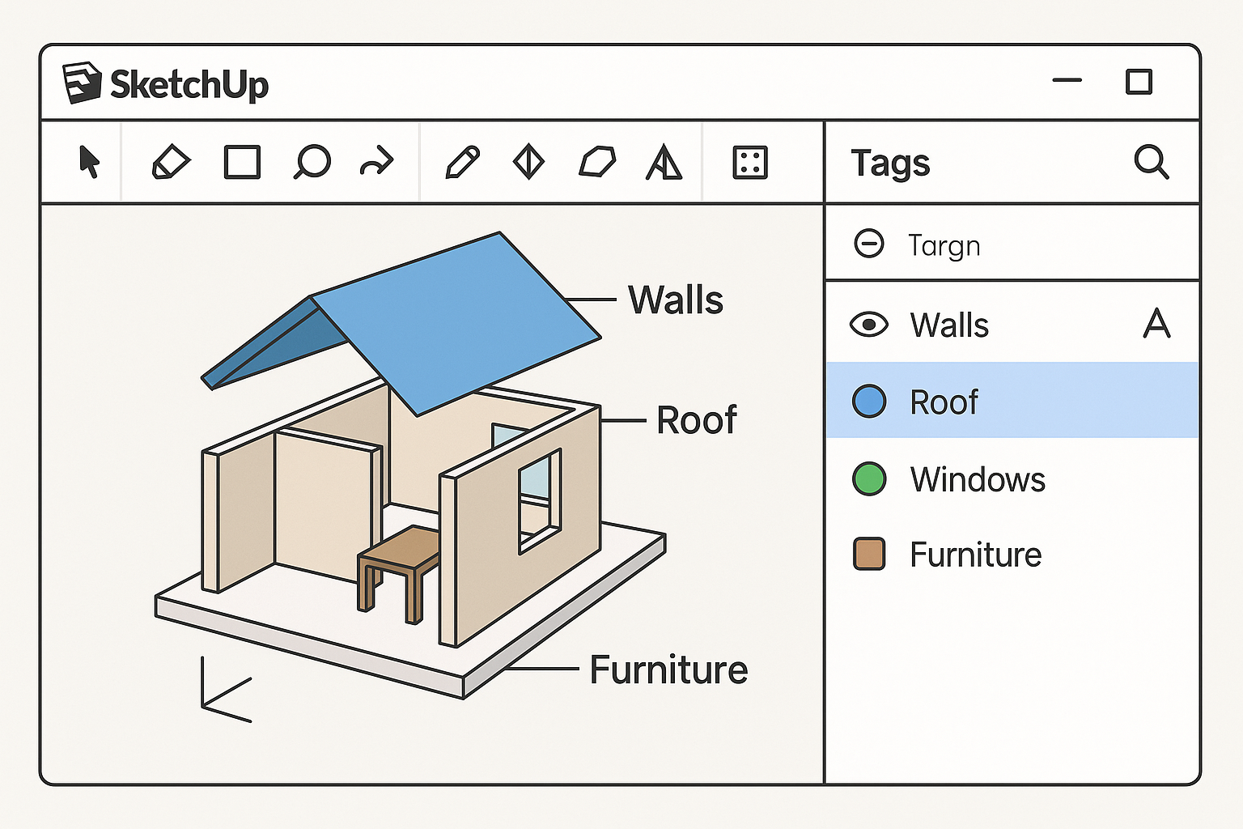The image size is (1243, 829).
Task: Activate the Push/Pull tool
Action: (528, 162)
